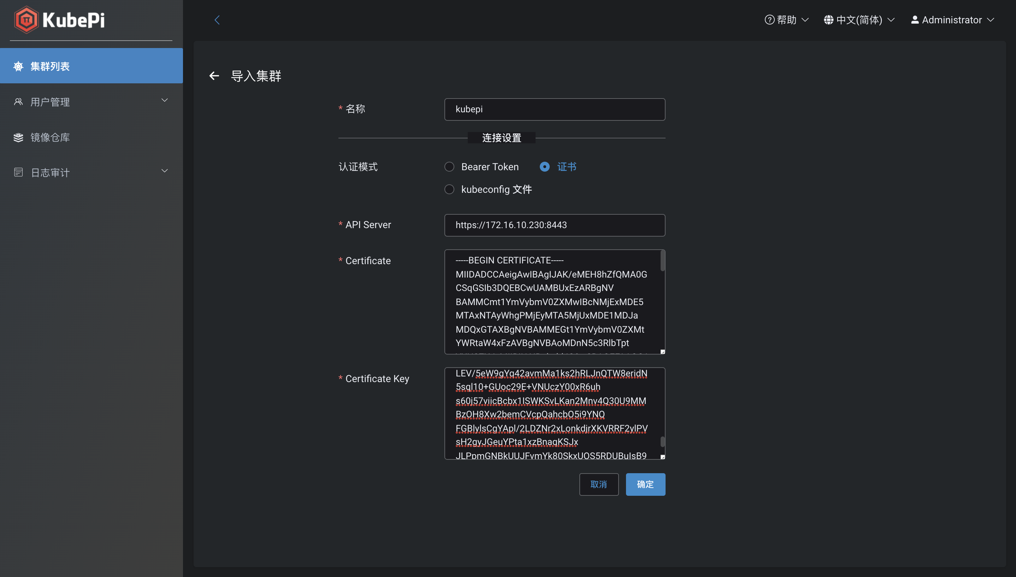Click the 日志审计 log audit icon

point(18,172)
